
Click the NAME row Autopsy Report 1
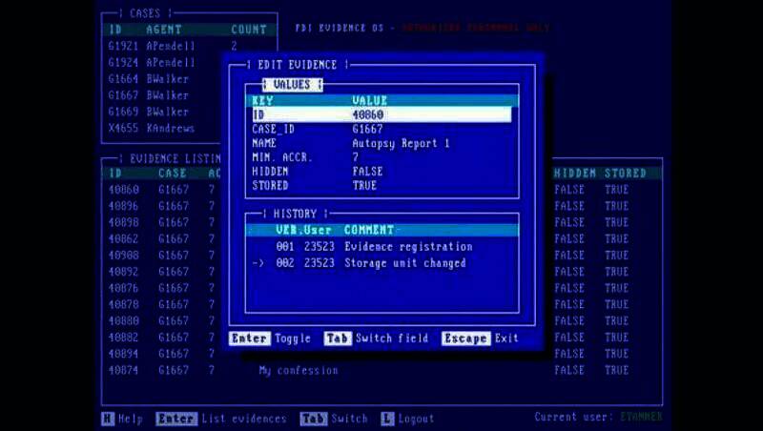point(380,143)
